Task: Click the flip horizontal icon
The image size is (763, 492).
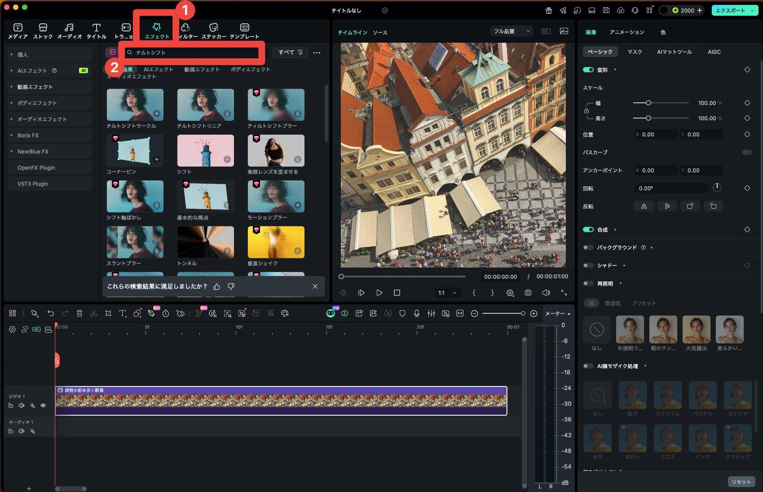Action: 644,206
